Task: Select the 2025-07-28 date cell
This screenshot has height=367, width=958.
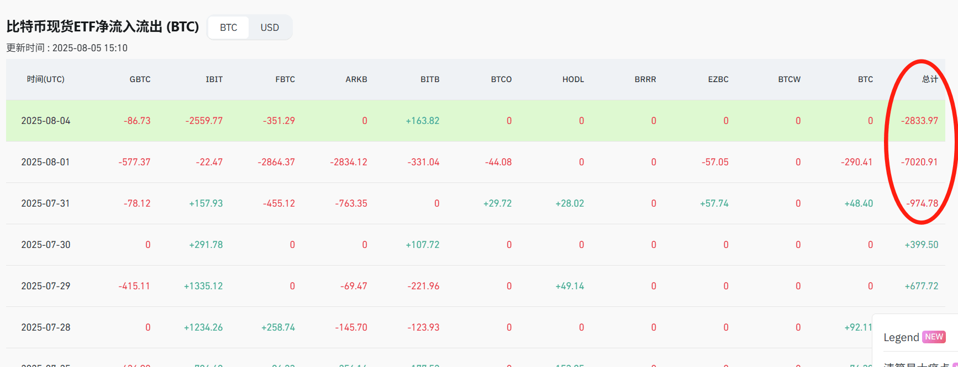Action: [x=46, y=327]
